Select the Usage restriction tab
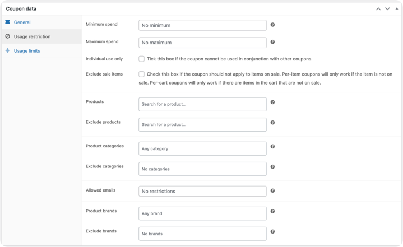 click(32, 36)
